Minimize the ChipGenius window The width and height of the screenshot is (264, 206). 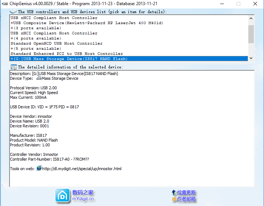coord(222,4)
